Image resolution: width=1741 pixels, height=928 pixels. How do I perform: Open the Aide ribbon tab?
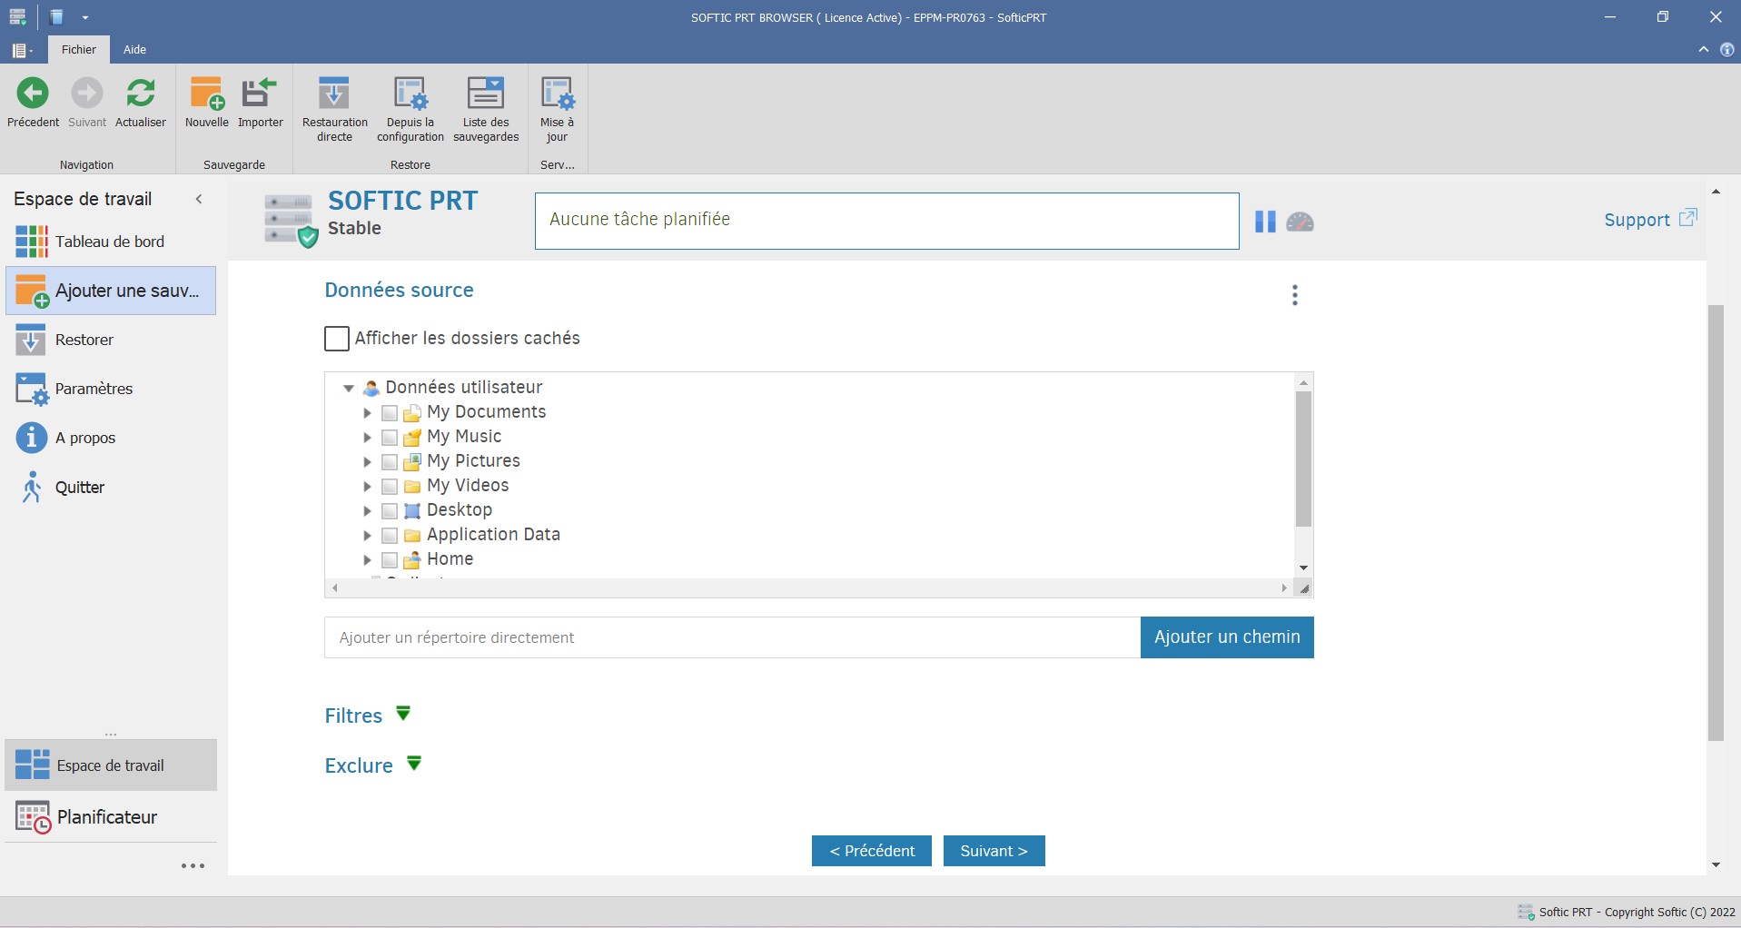tap(134, 50)
